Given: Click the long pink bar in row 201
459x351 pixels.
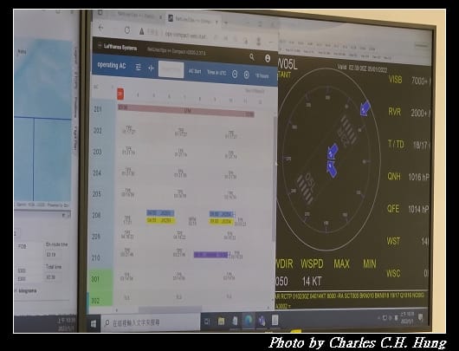Looking at the screenshot, I should point(186,111).
